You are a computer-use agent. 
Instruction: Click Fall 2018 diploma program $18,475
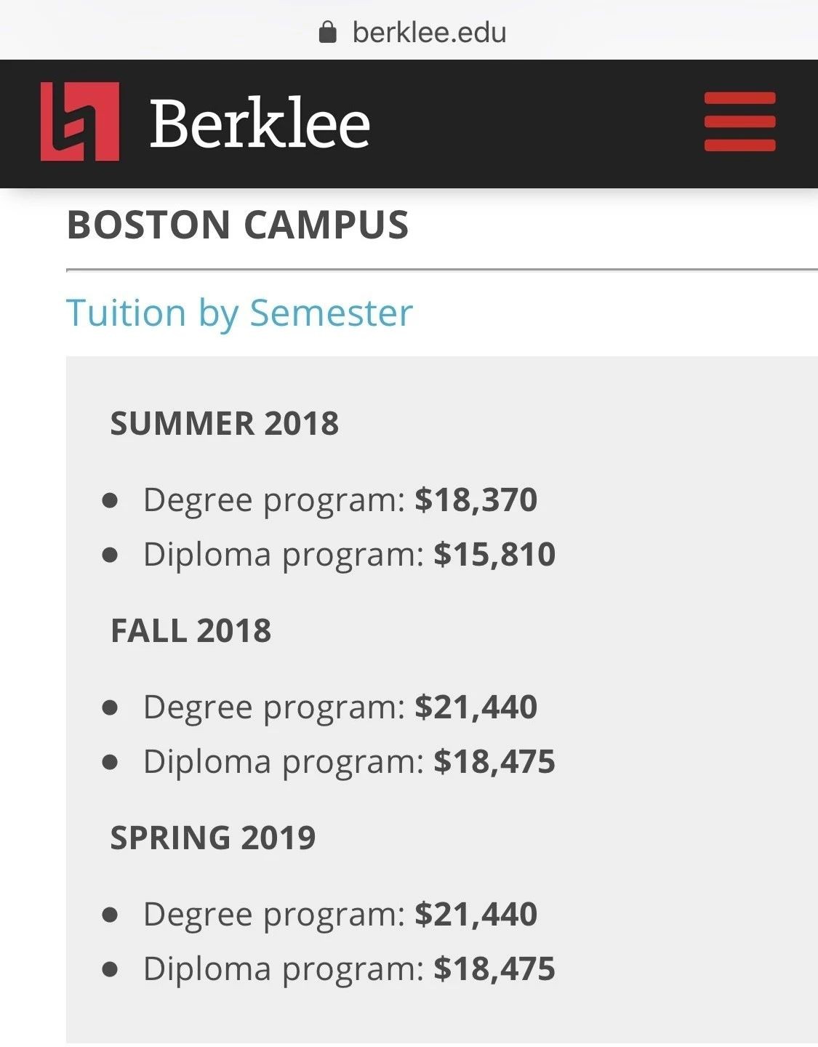tap(494, 761)
